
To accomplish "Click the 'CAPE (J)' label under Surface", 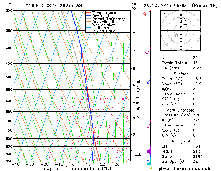I will pos(170,99).
